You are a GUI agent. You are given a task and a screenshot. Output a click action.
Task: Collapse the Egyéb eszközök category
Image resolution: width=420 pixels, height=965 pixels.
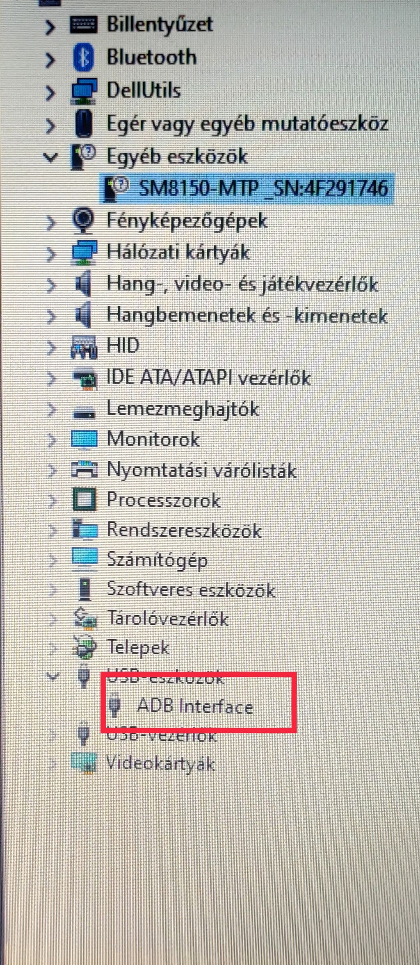pos(50,157)
